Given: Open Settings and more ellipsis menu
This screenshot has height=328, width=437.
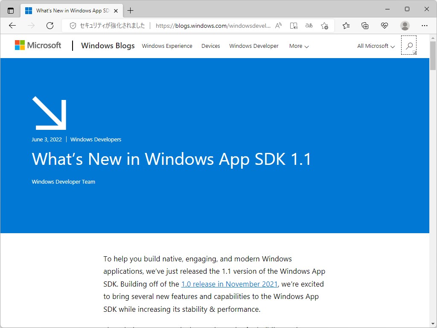Looking at the screenshot, I should tap(425, 26).
